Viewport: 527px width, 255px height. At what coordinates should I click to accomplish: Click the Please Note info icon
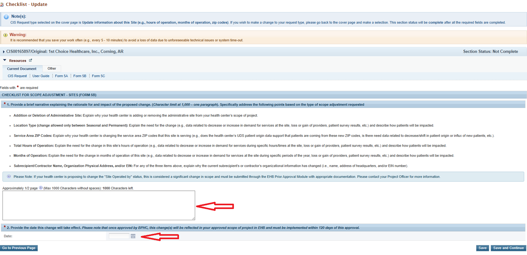9,176
